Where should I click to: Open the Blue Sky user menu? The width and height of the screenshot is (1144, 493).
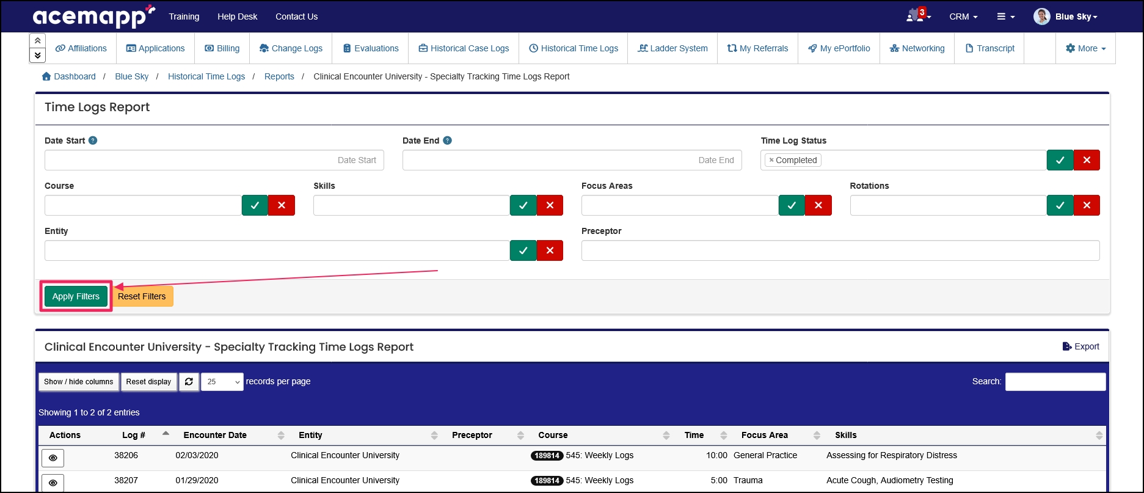point(1076,16)
